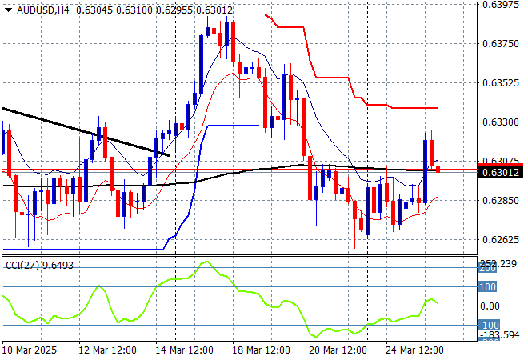Click the 12 Mar 12:00 time label
This screenshot has width=528, height=360.
coord(107,350)
